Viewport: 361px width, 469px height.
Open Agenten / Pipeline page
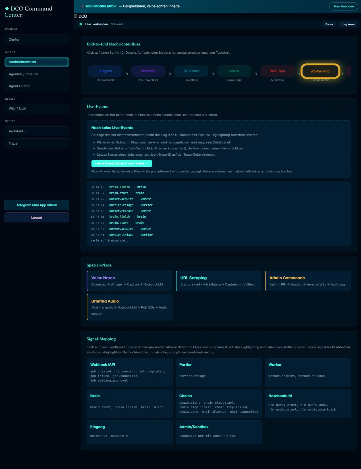pyautogui.click(x=37, y=74)
